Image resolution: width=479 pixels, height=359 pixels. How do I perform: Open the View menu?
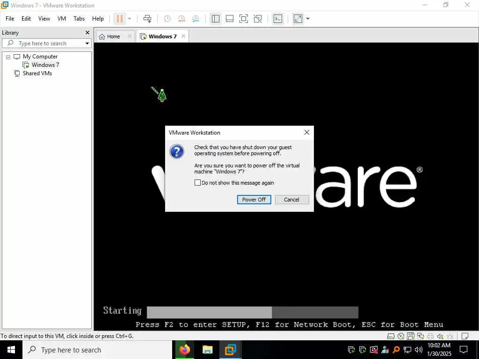click(44, 19)
